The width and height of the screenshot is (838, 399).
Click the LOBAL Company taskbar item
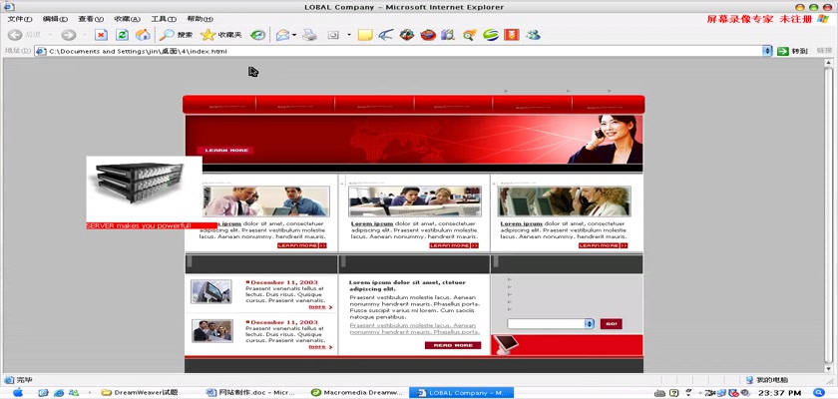pos(462,393)
